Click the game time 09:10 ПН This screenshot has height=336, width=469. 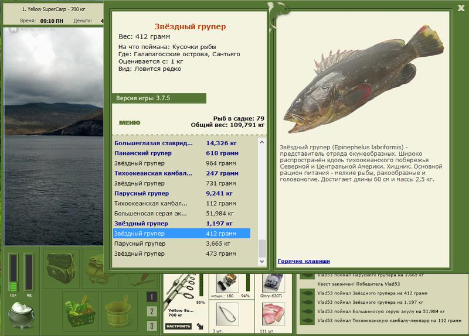click(x=52, y=21)
